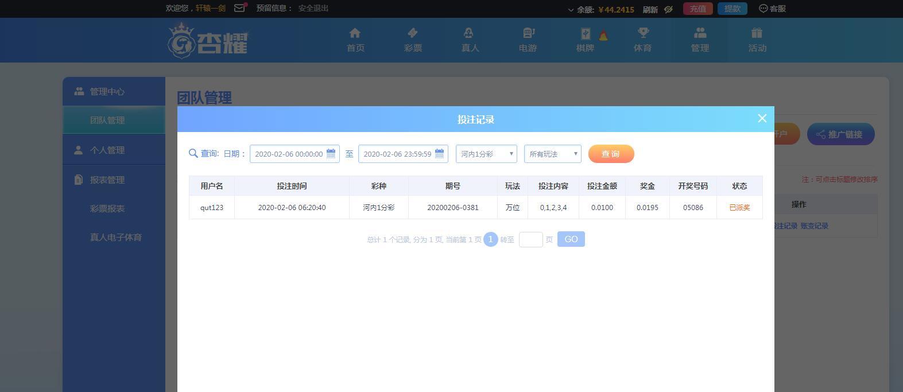Click the GO pagination button
This screenshot has width=903, height=392.
pos(571,239)
